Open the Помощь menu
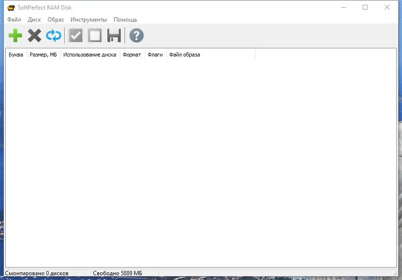Screen dimensions: 402x280 [x=126, y=20]
